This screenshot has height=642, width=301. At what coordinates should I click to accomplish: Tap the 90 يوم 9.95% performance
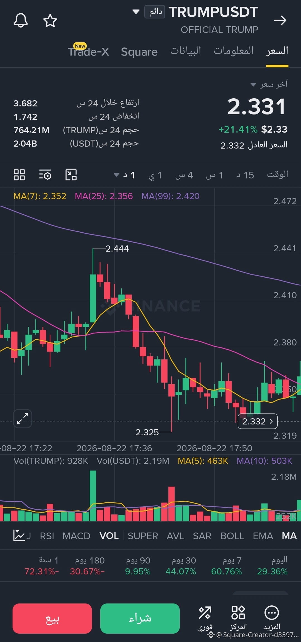pyautogui.click(x=138, y=566)
